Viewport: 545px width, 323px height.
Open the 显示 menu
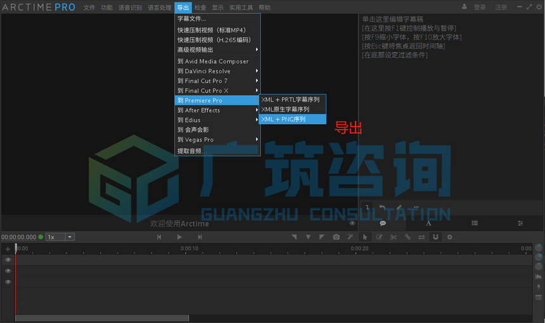[217, 8]
